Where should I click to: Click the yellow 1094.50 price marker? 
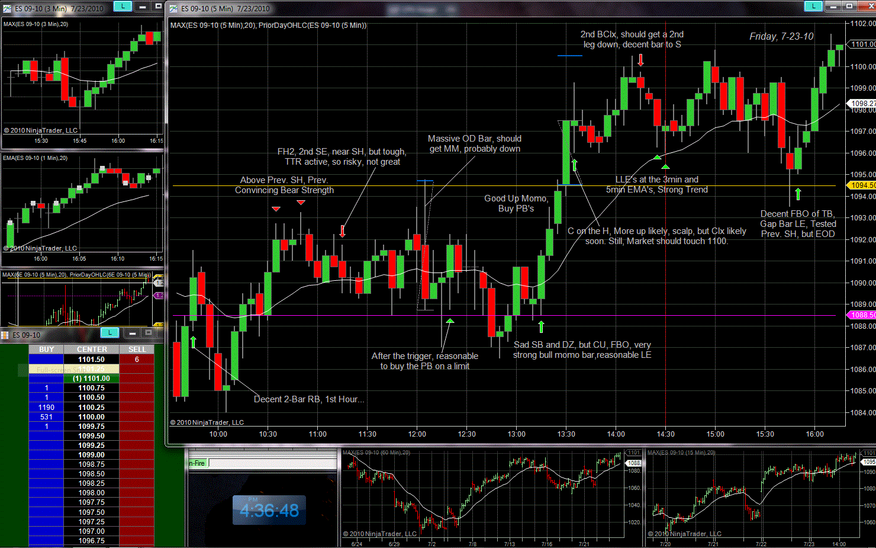tap(862, 185)
